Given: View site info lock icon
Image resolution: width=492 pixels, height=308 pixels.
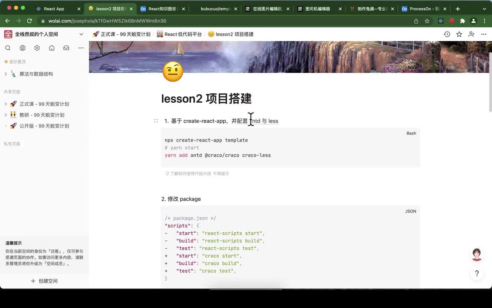Looking at the screenshot, I should pyautogui.click(x=43, y=21).
